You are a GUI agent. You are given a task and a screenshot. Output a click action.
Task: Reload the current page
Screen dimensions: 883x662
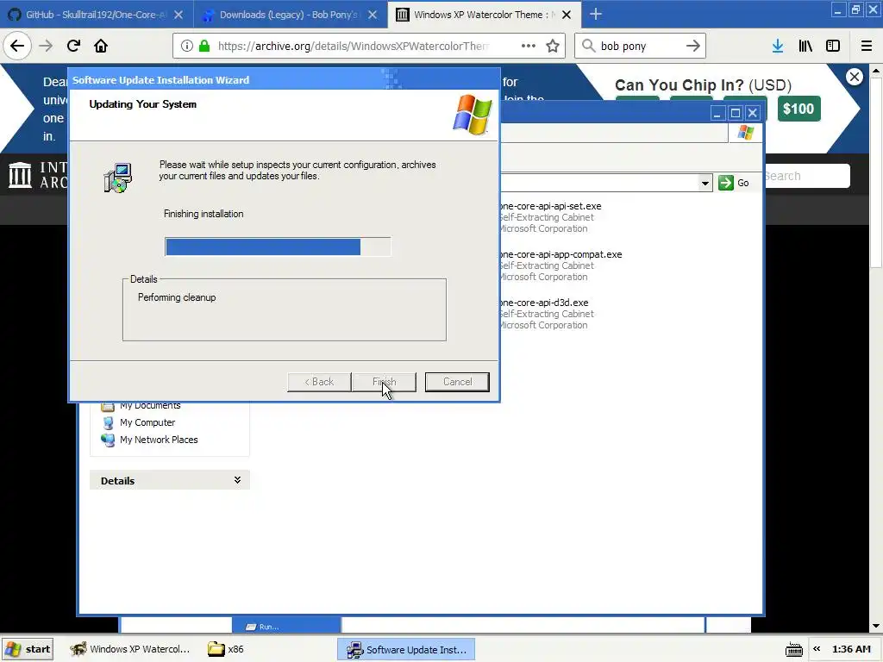[x=73, y=46]
